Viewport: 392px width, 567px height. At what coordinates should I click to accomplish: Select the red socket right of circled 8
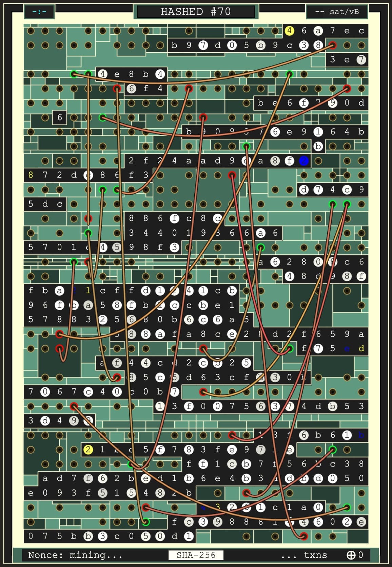pos(332,45)
